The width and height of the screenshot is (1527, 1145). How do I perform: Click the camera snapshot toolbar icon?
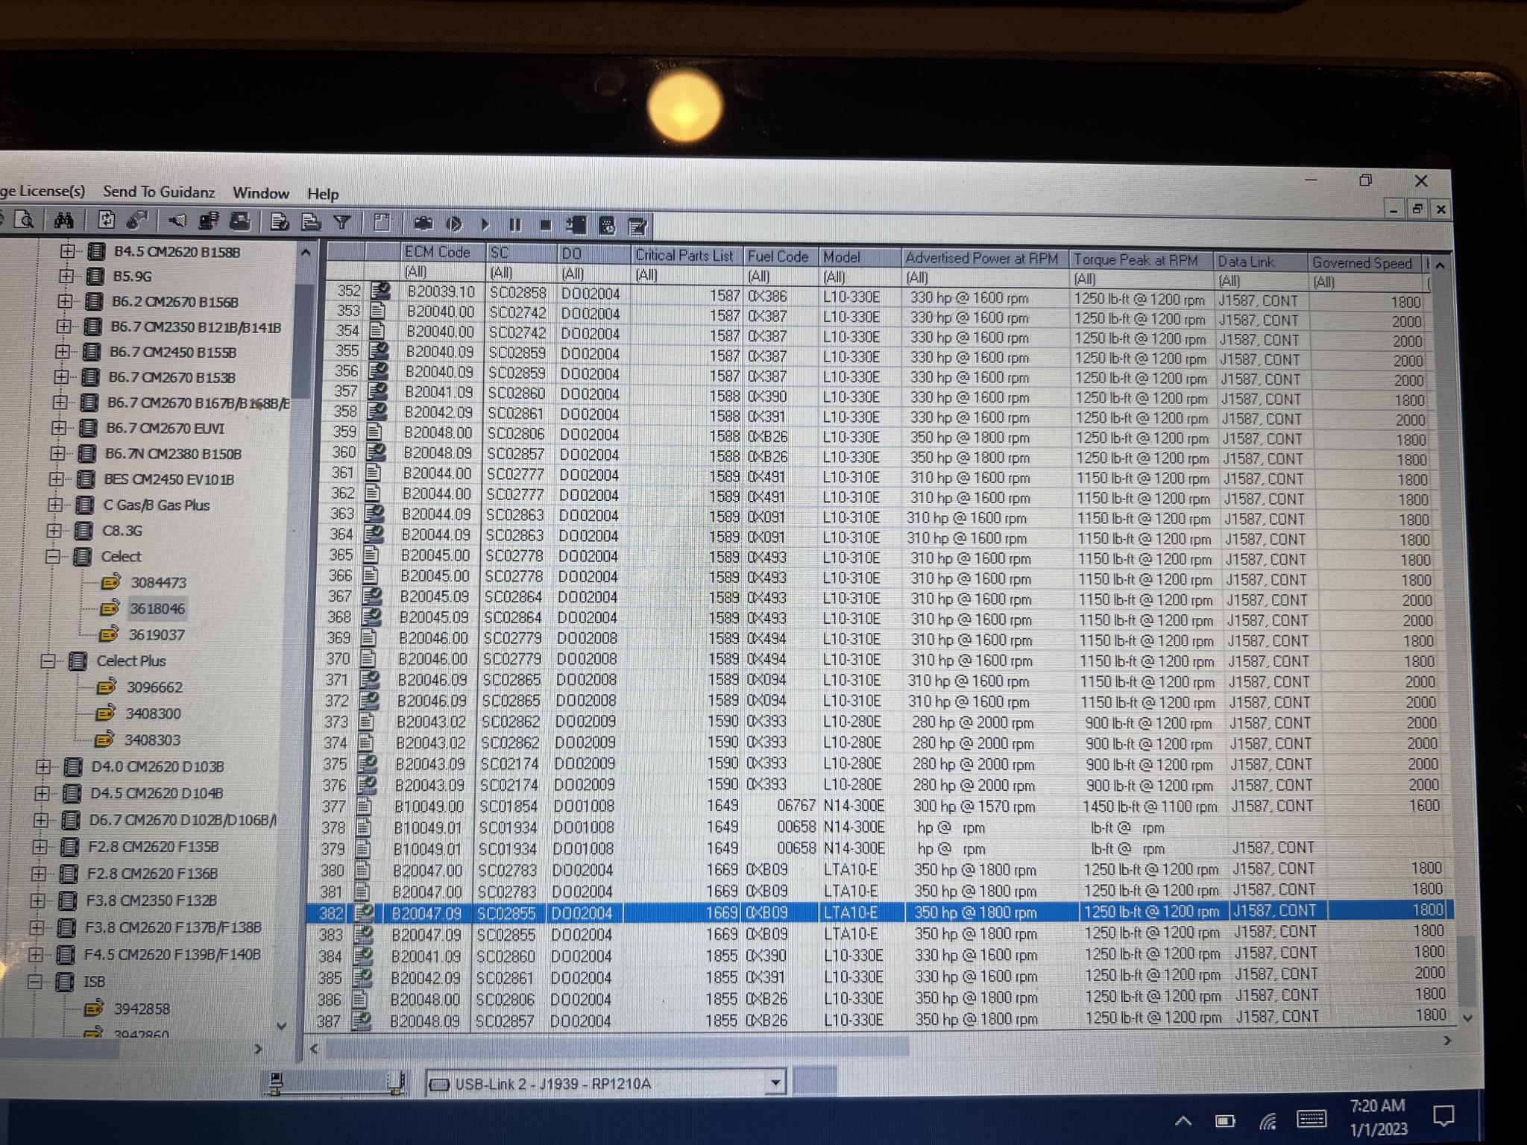423,224
